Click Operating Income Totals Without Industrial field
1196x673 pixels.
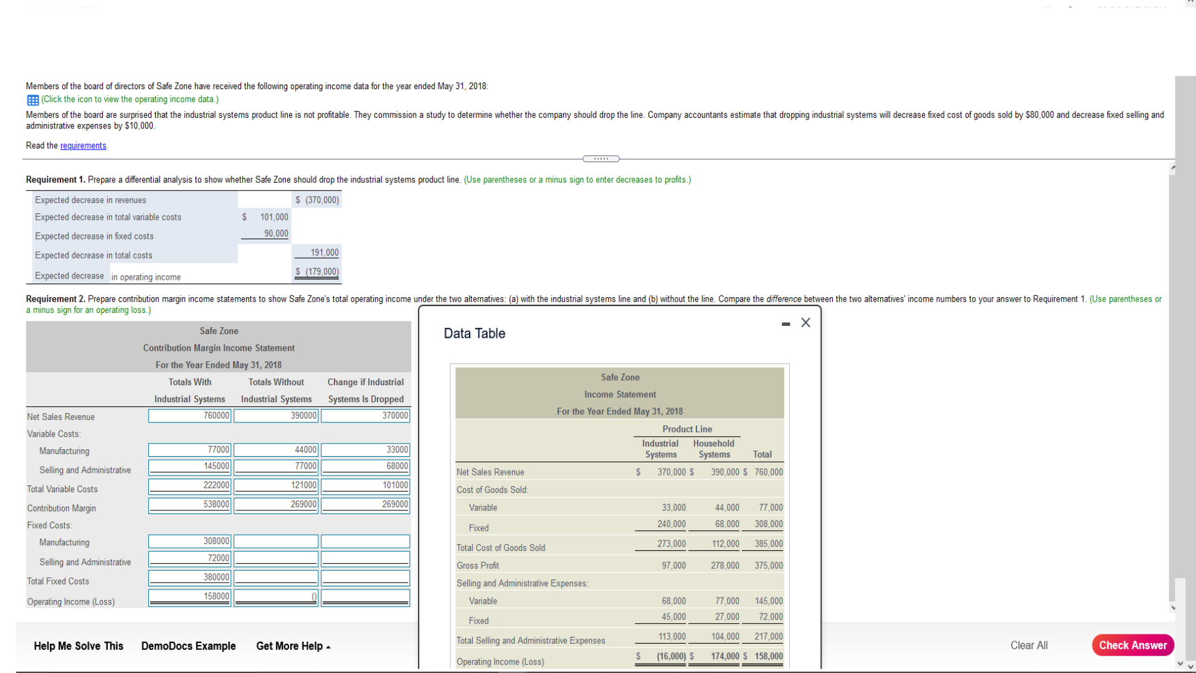point(276,597)
